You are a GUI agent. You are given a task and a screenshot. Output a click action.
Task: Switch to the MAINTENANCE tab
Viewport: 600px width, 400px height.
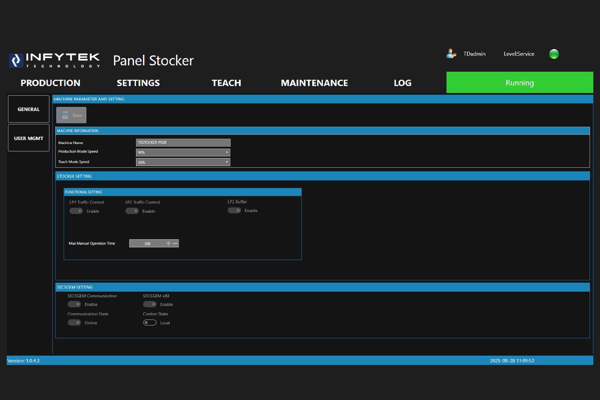[314, 82]
